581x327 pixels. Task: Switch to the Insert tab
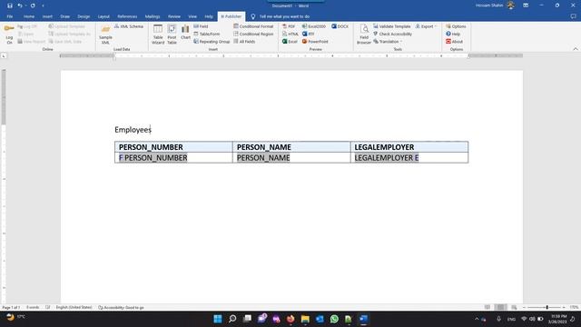47,16
